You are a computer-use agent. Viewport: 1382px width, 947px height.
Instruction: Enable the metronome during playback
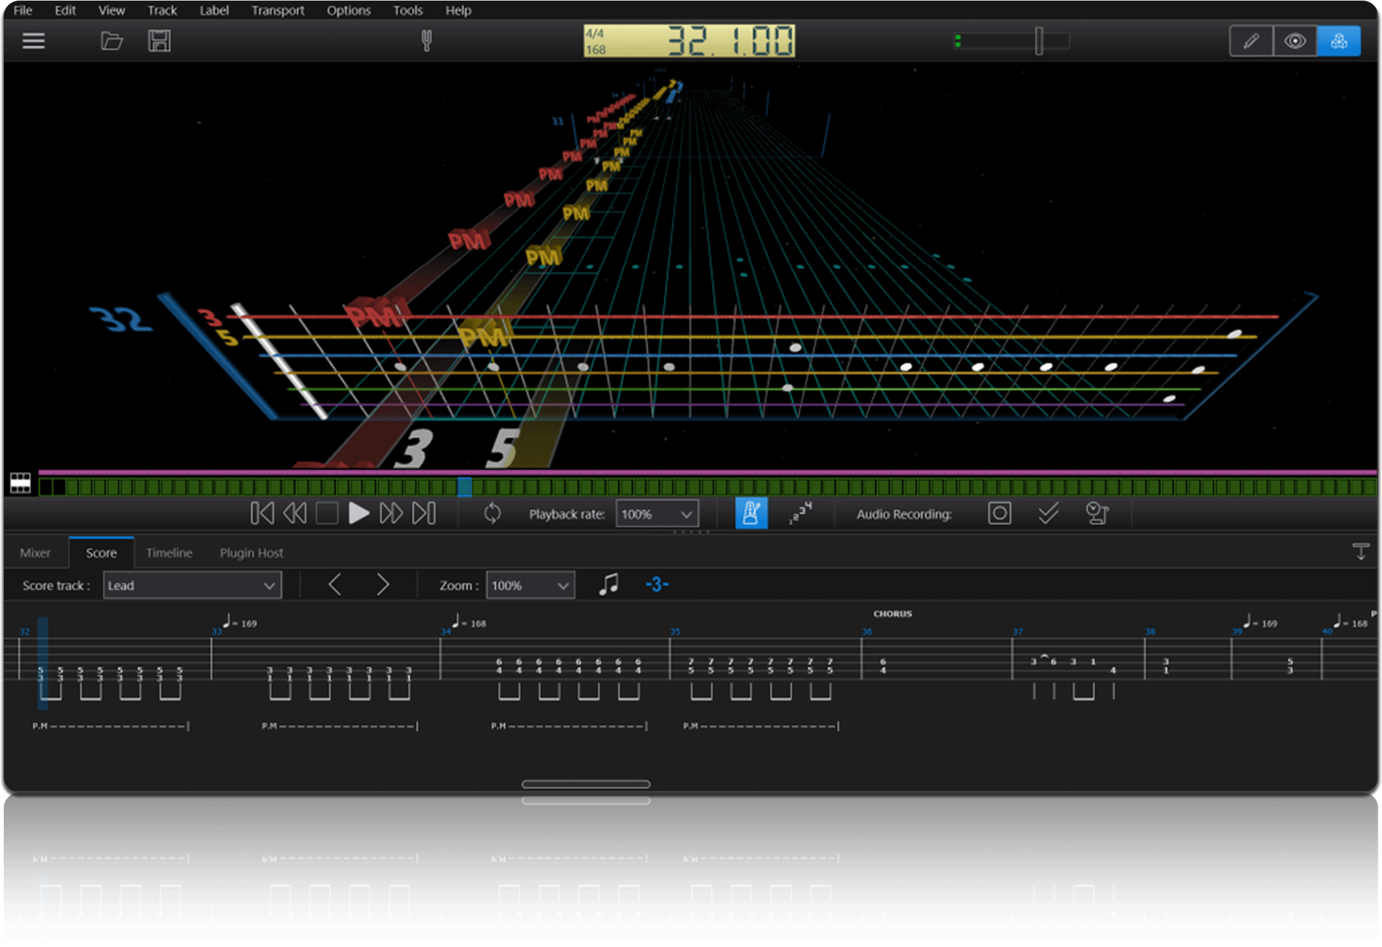751,513
